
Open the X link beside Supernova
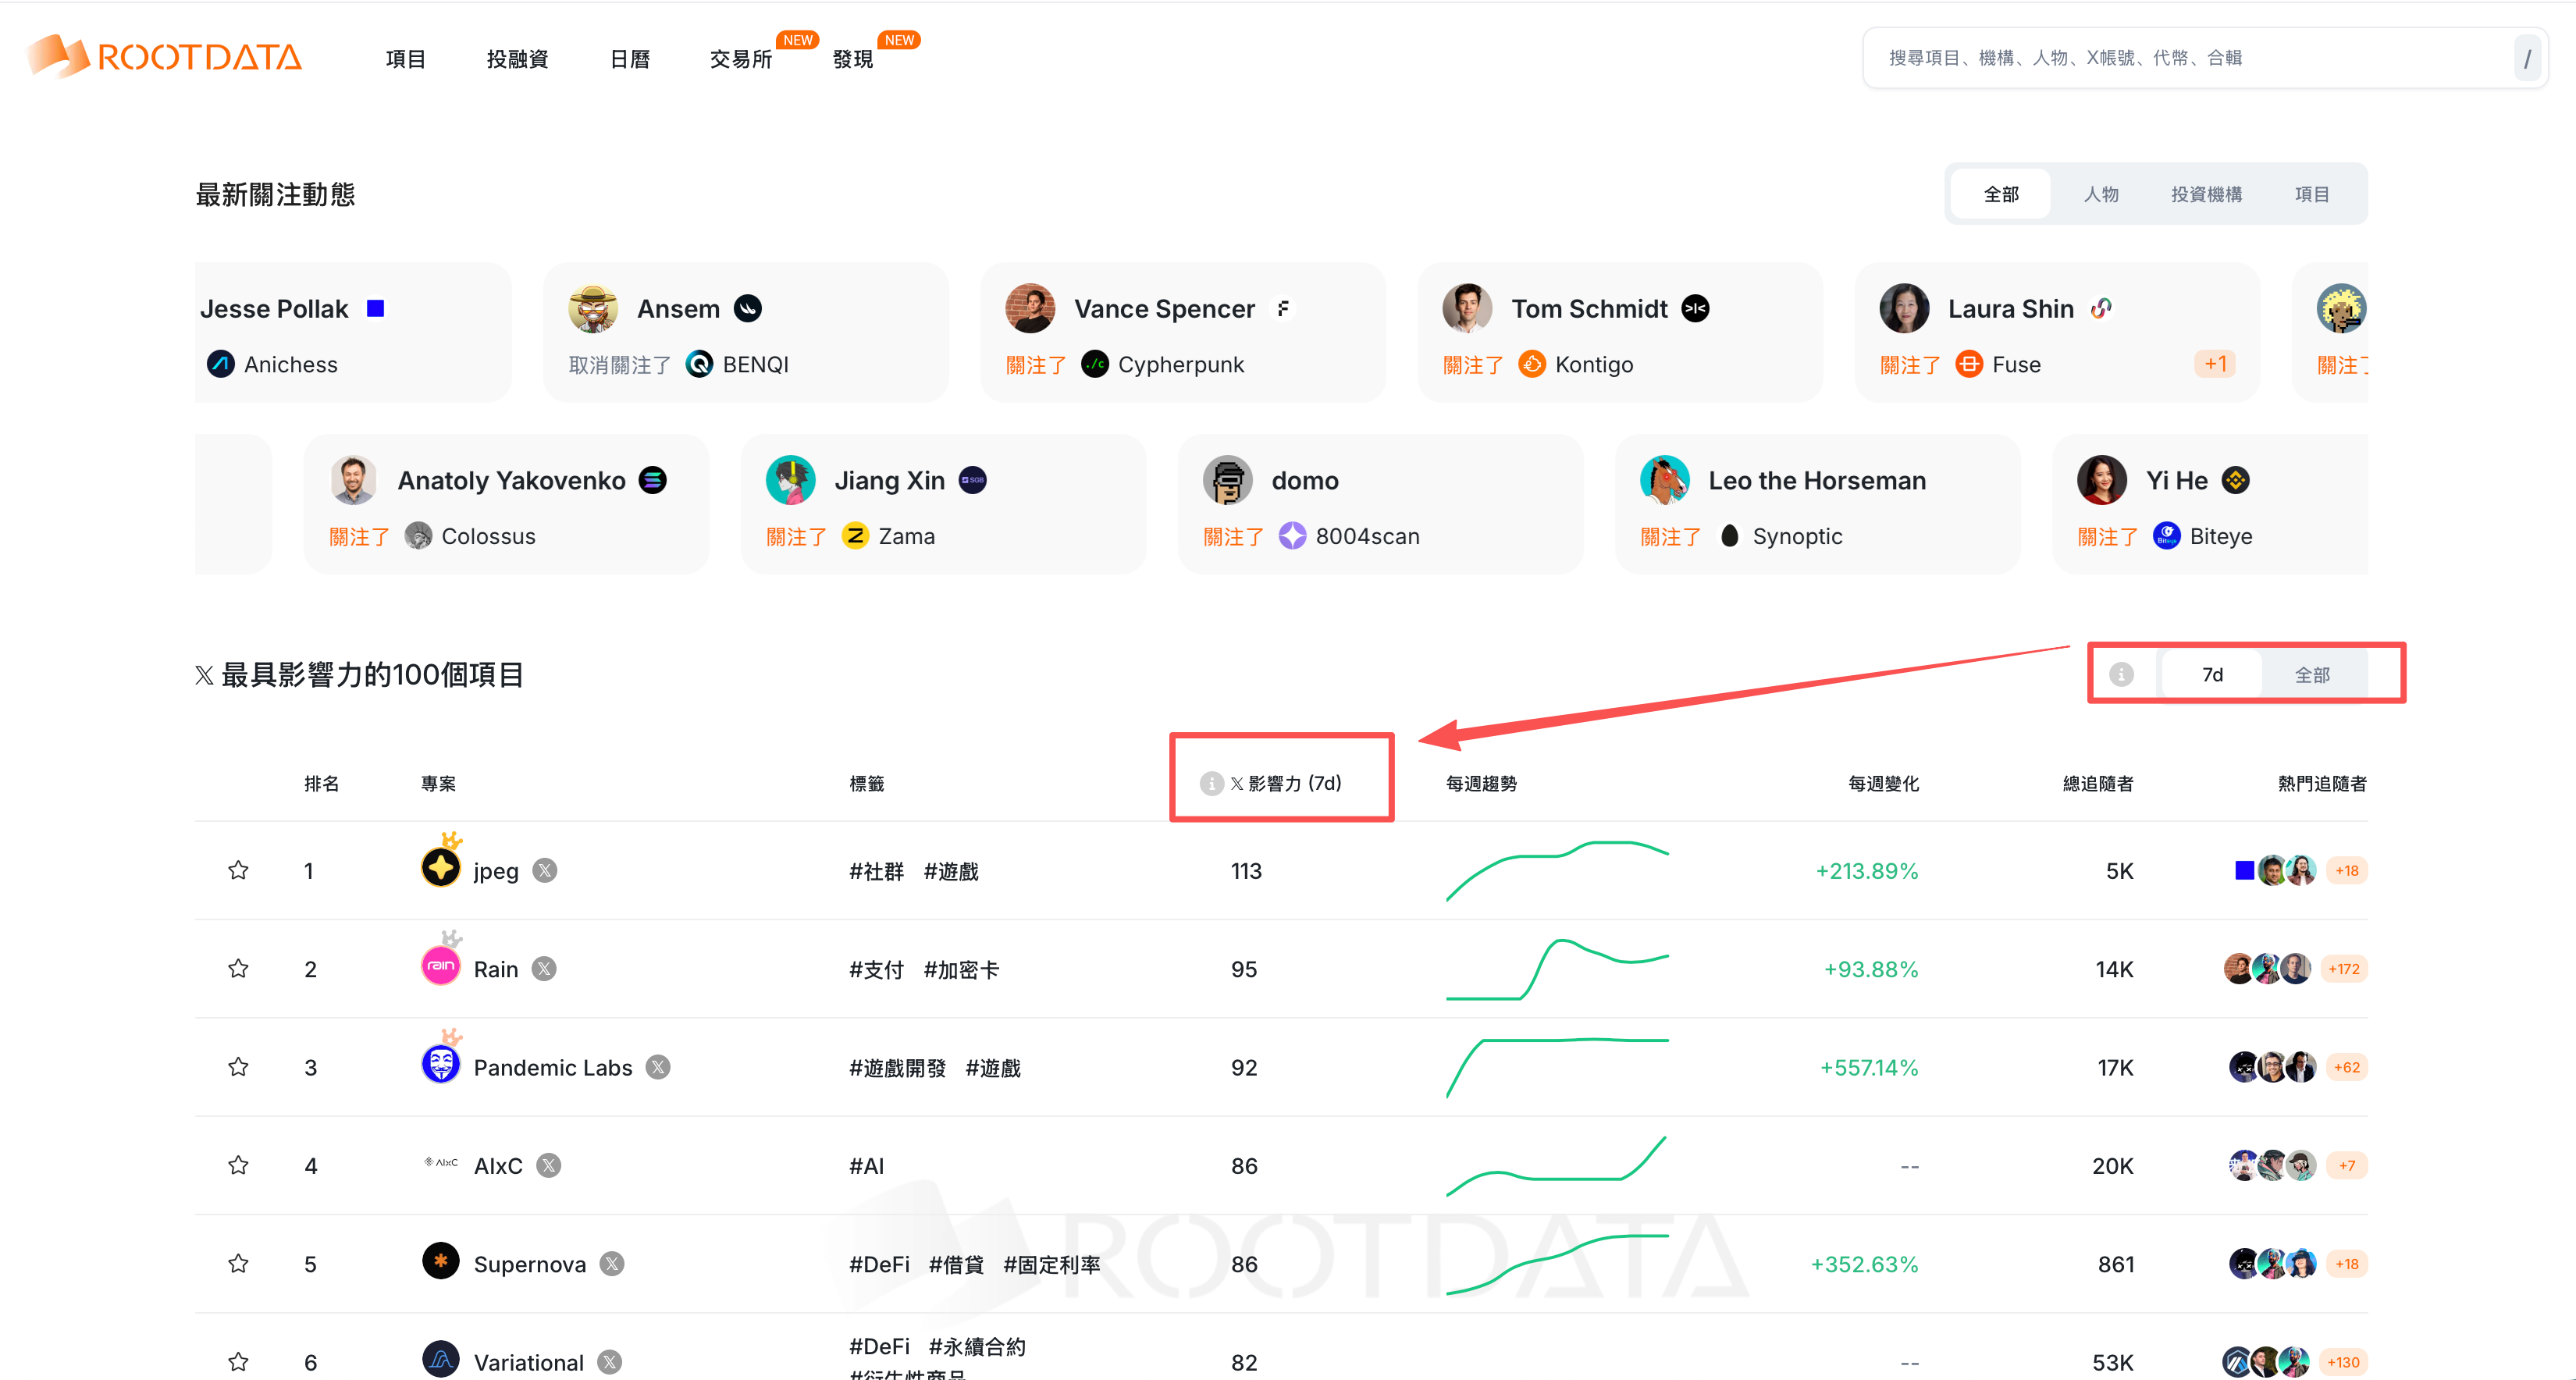pyautogui.click(x=612, y=1264)
